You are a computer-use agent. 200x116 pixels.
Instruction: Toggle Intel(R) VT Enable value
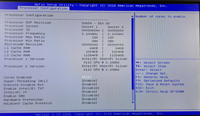click(x=89, y=91)
